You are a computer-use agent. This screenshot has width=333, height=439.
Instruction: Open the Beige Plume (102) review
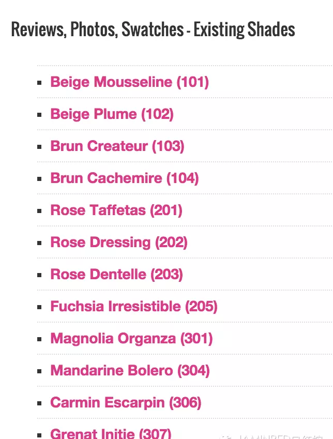tap(112, 114)
